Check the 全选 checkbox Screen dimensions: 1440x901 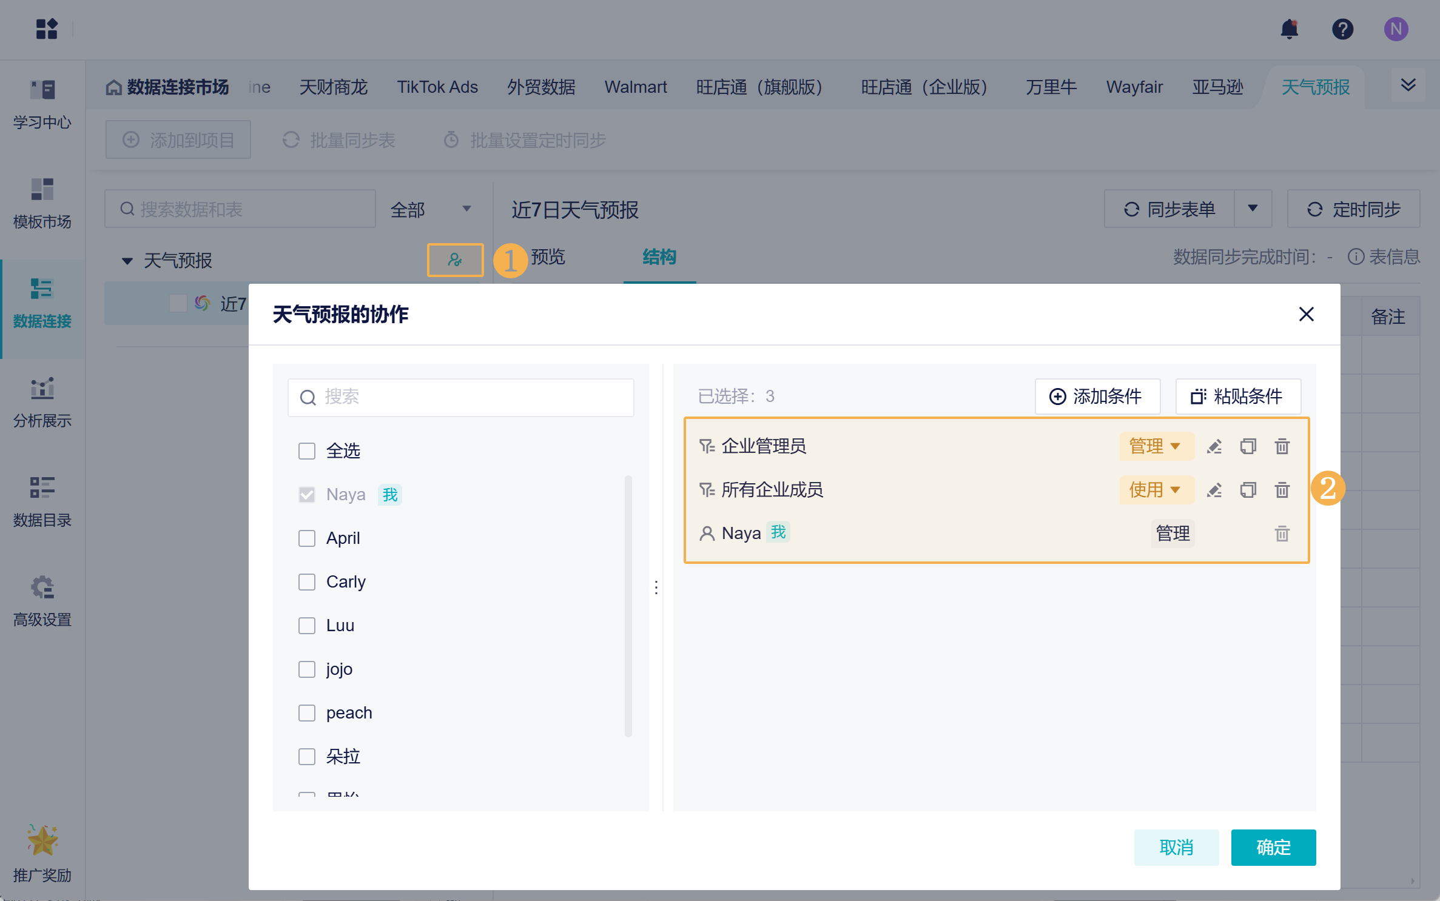307,451
